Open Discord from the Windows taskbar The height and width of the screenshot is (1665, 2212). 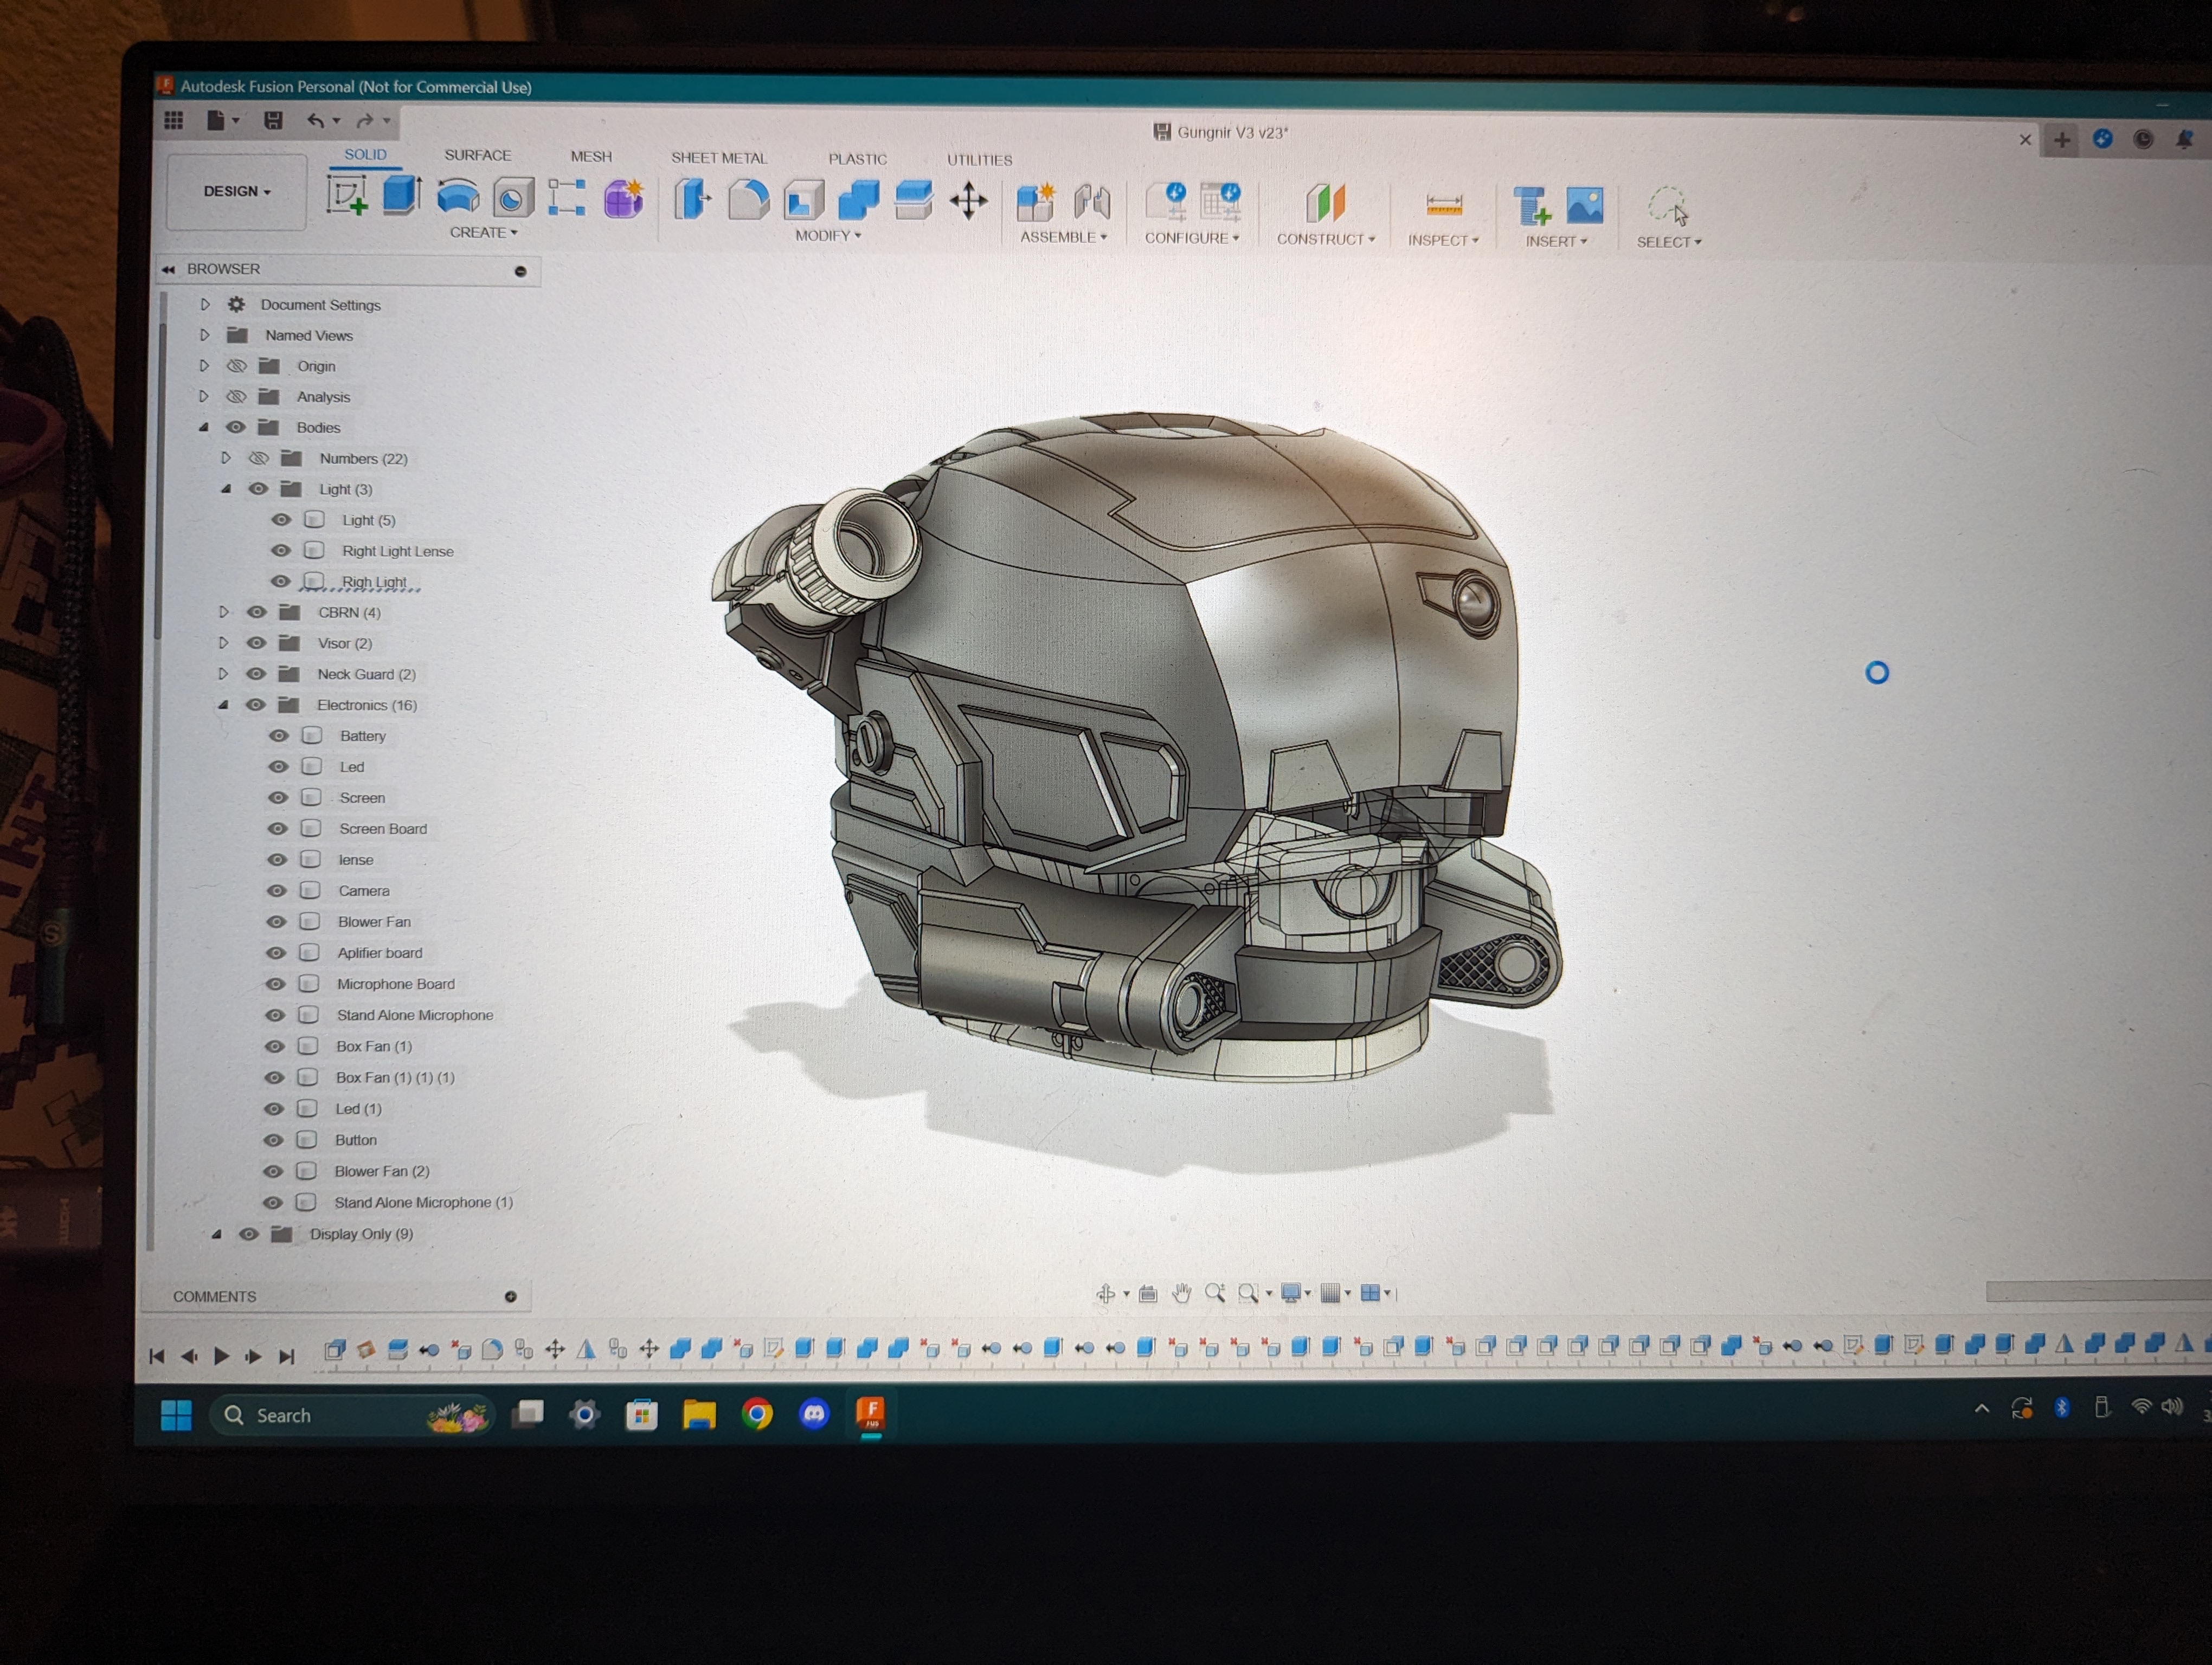click(x=814, y=1413)
